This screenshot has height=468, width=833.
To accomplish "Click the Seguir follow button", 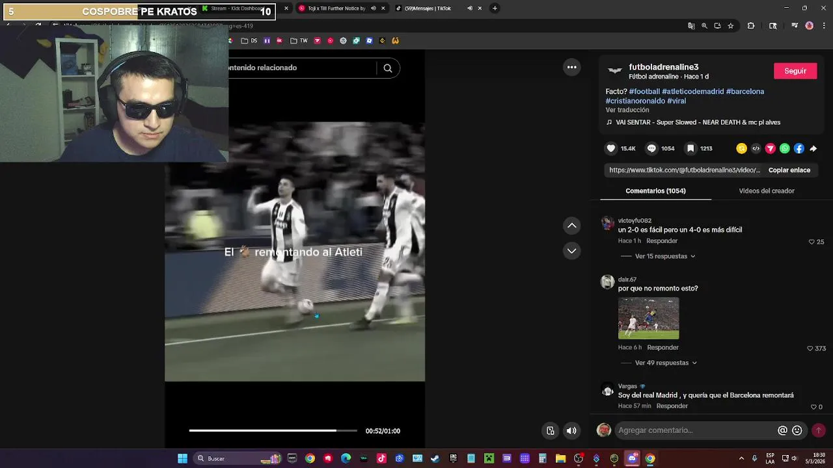I will click(x=795, y=71).
